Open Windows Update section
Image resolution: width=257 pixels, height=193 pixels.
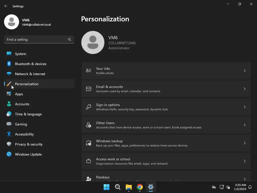point(39,154)
